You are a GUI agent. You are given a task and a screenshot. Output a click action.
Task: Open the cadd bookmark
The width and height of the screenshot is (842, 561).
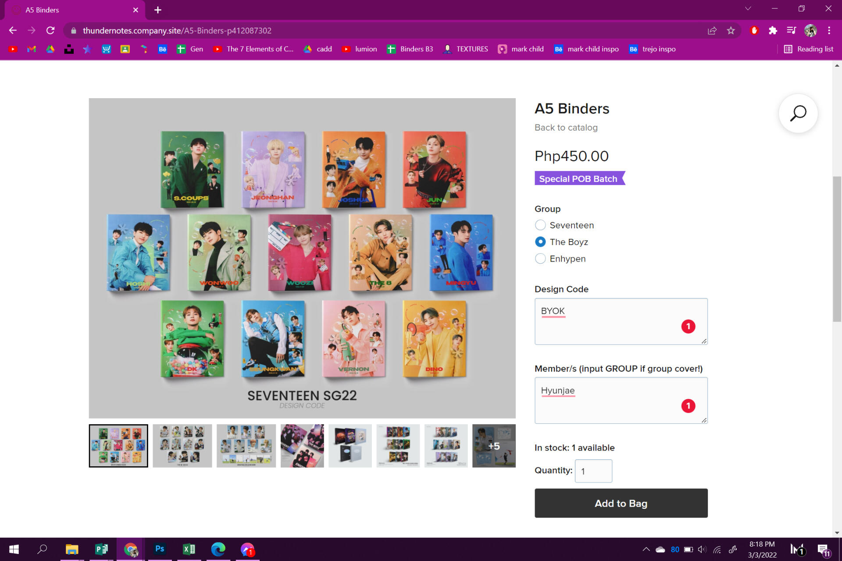coord(318,49)
